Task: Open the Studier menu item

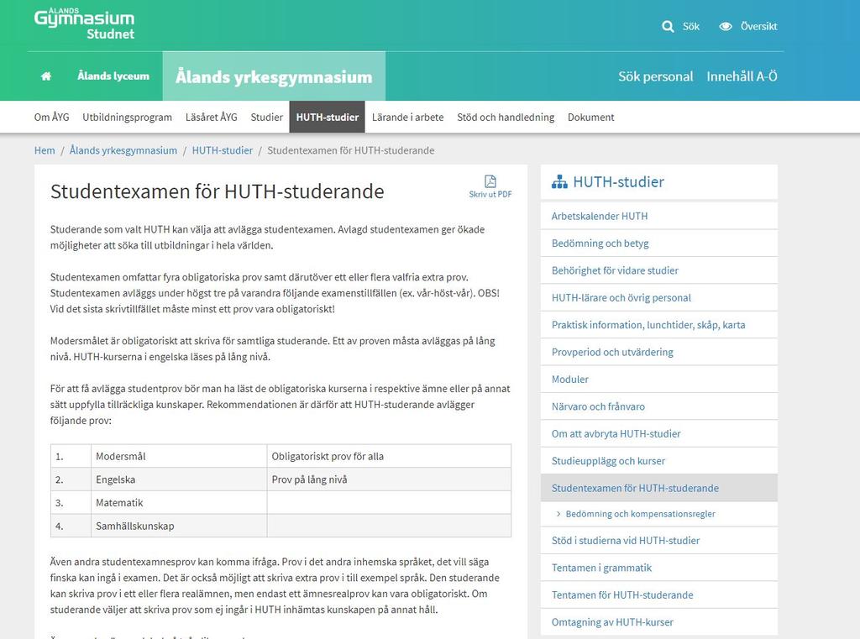Action: coord(266,117)
